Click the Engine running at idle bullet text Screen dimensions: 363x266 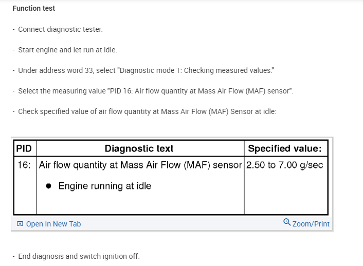(104, 186)
